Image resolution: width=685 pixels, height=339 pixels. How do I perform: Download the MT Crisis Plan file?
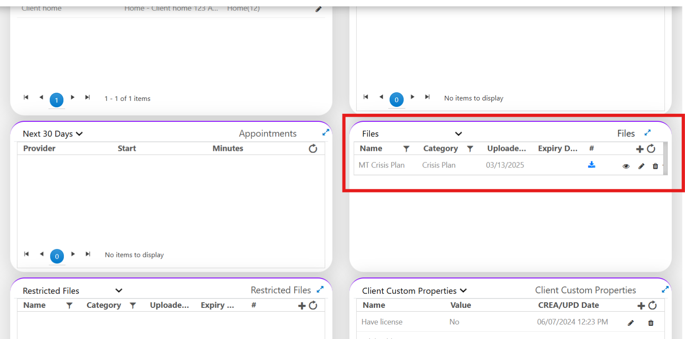coord(592,165)
